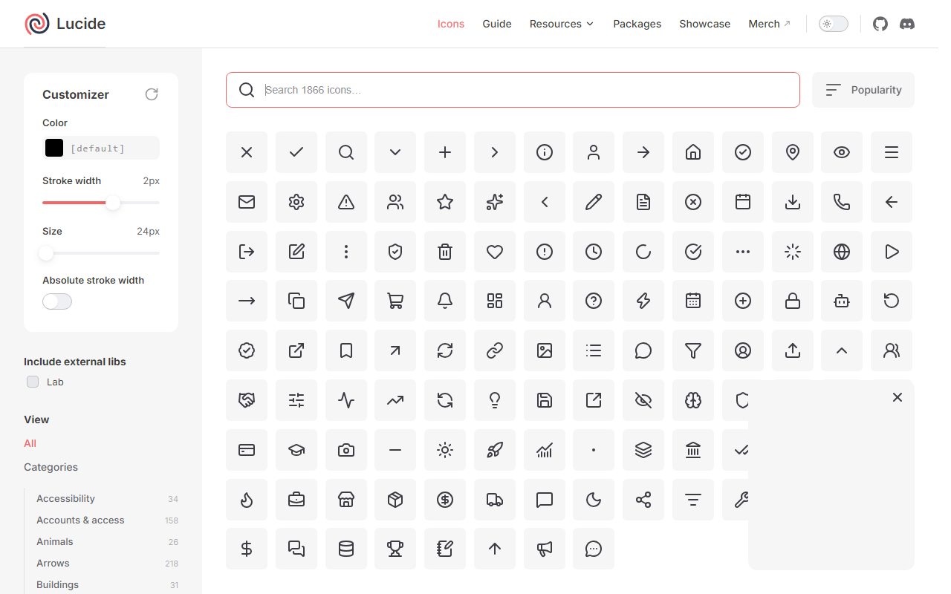Screen dimensions: 951x594
Task: Choose the camera icon
Action: 346,450
